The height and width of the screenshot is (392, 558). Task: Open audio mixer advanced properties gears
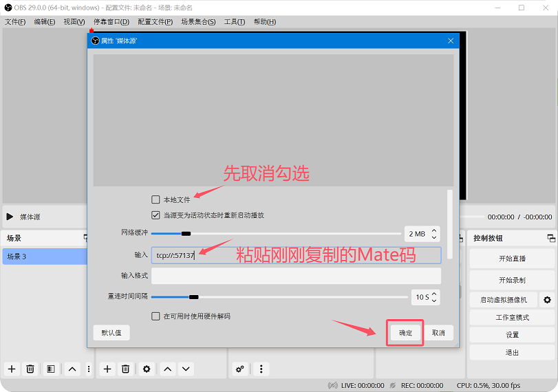coord(240,369)
